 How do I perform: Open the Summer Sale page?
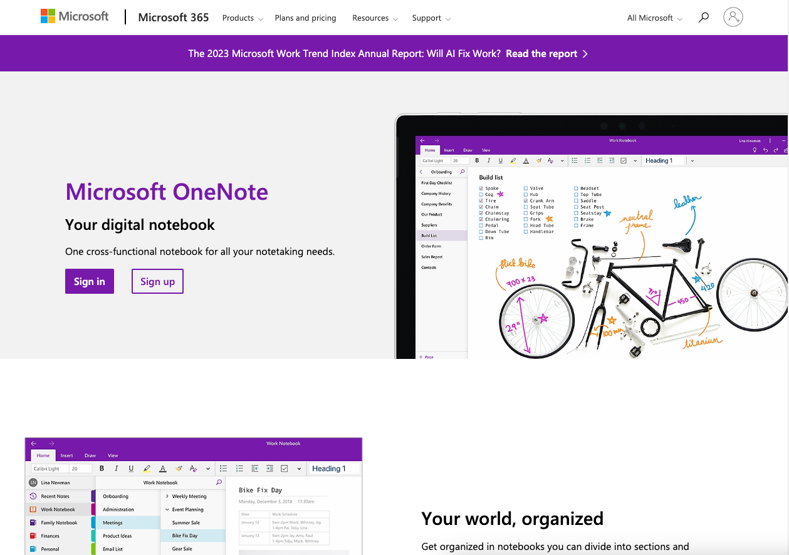pos(186,522)
